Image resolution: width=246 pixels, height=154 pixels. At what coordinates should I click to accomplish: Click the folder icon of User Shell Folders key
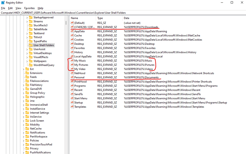click(x=31, y=45)
